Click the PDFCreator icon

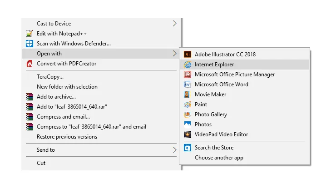click(x=30, y=64)
